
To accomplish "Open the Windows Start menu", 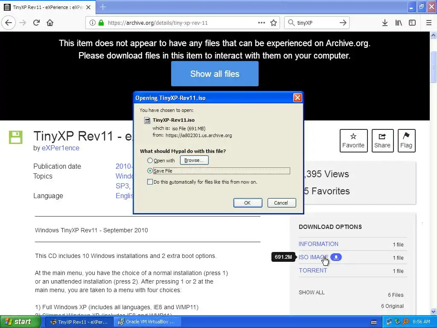I will tap(20, 322).
